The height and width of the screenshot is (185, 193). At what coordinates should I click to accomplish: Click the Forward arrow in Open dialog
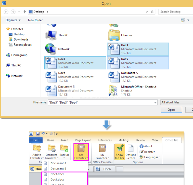(13, 12)
